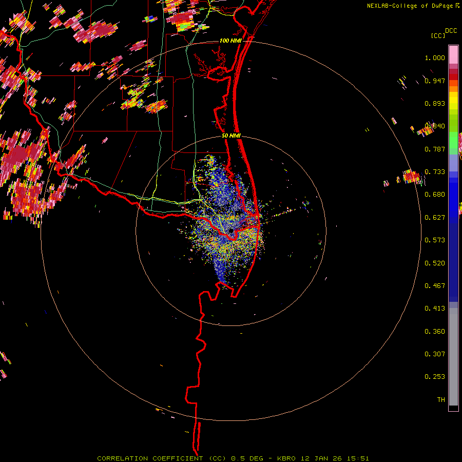Click the TH threshold label

(441, 400)
